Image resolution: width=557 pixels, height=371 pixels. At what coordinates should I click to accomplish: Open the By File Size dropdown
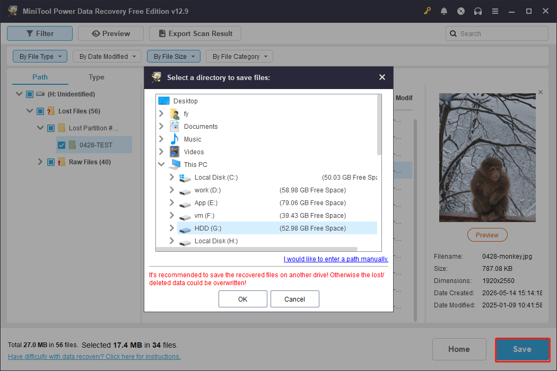[x=173, y=56]
